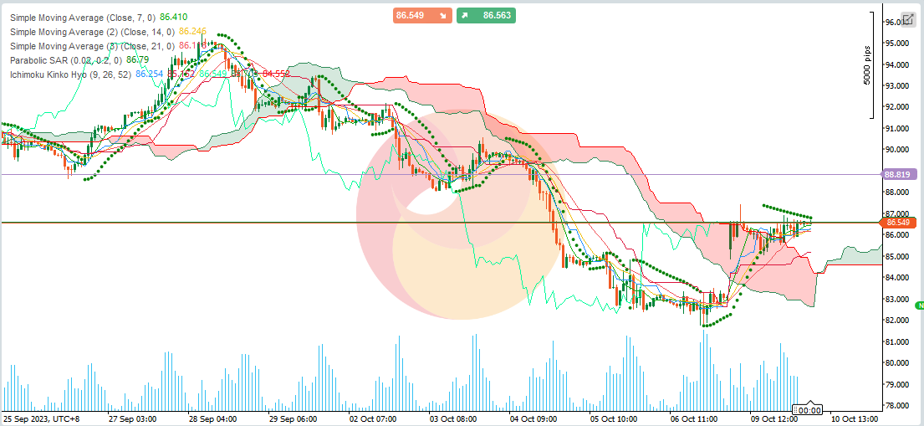The height and width of the screenshot is (426, 924).
Task: Click the green Buy button showing 86.563
Action: 486,15
